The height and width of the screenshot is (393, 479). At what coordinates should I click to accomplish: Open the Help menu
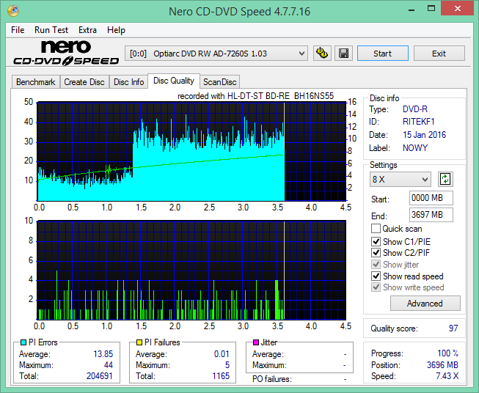(x=116, y=30)
